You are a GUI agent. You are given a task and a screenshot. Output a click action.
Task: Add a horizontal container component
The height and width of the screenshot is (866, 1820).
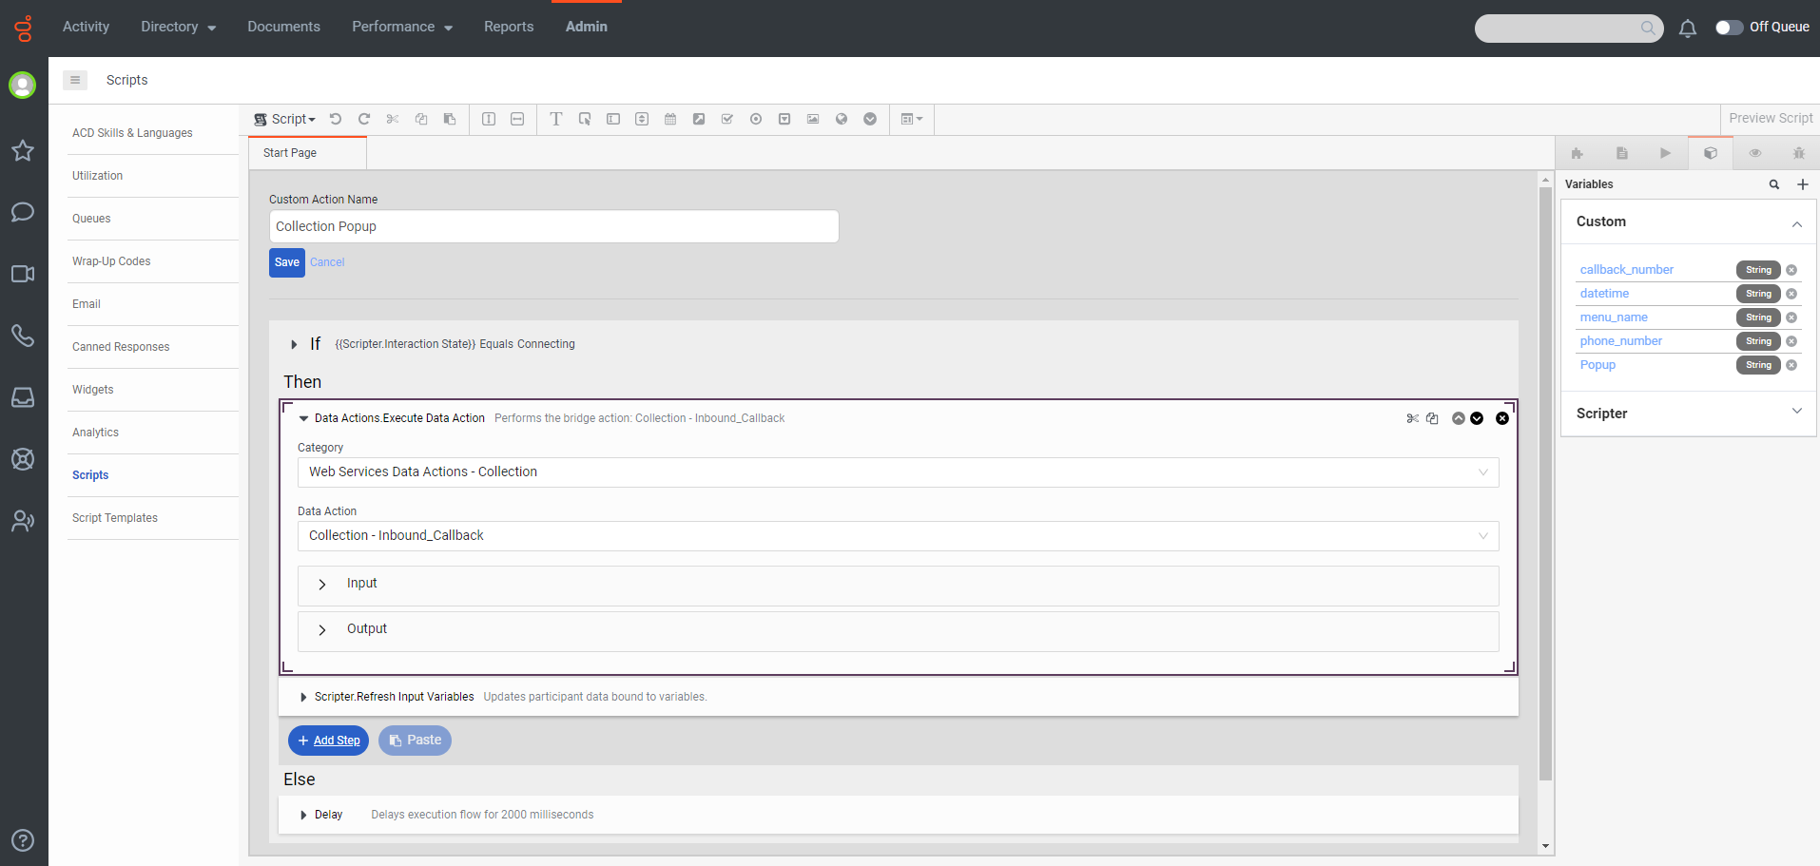(517, 119)
